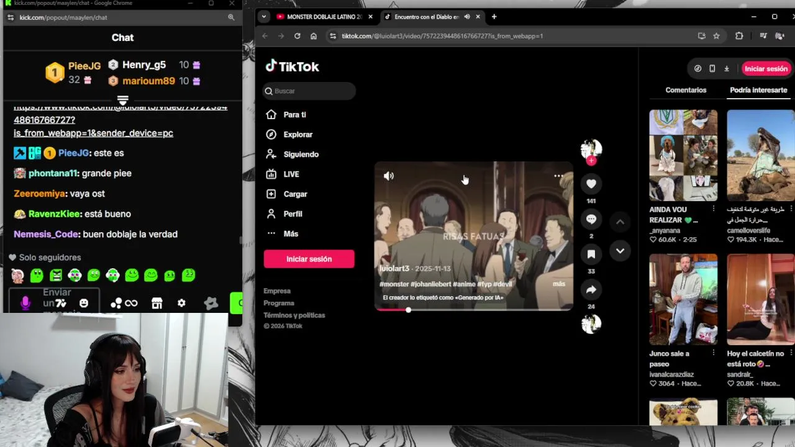Click the TikTok logo

click(x=292, y=66)
